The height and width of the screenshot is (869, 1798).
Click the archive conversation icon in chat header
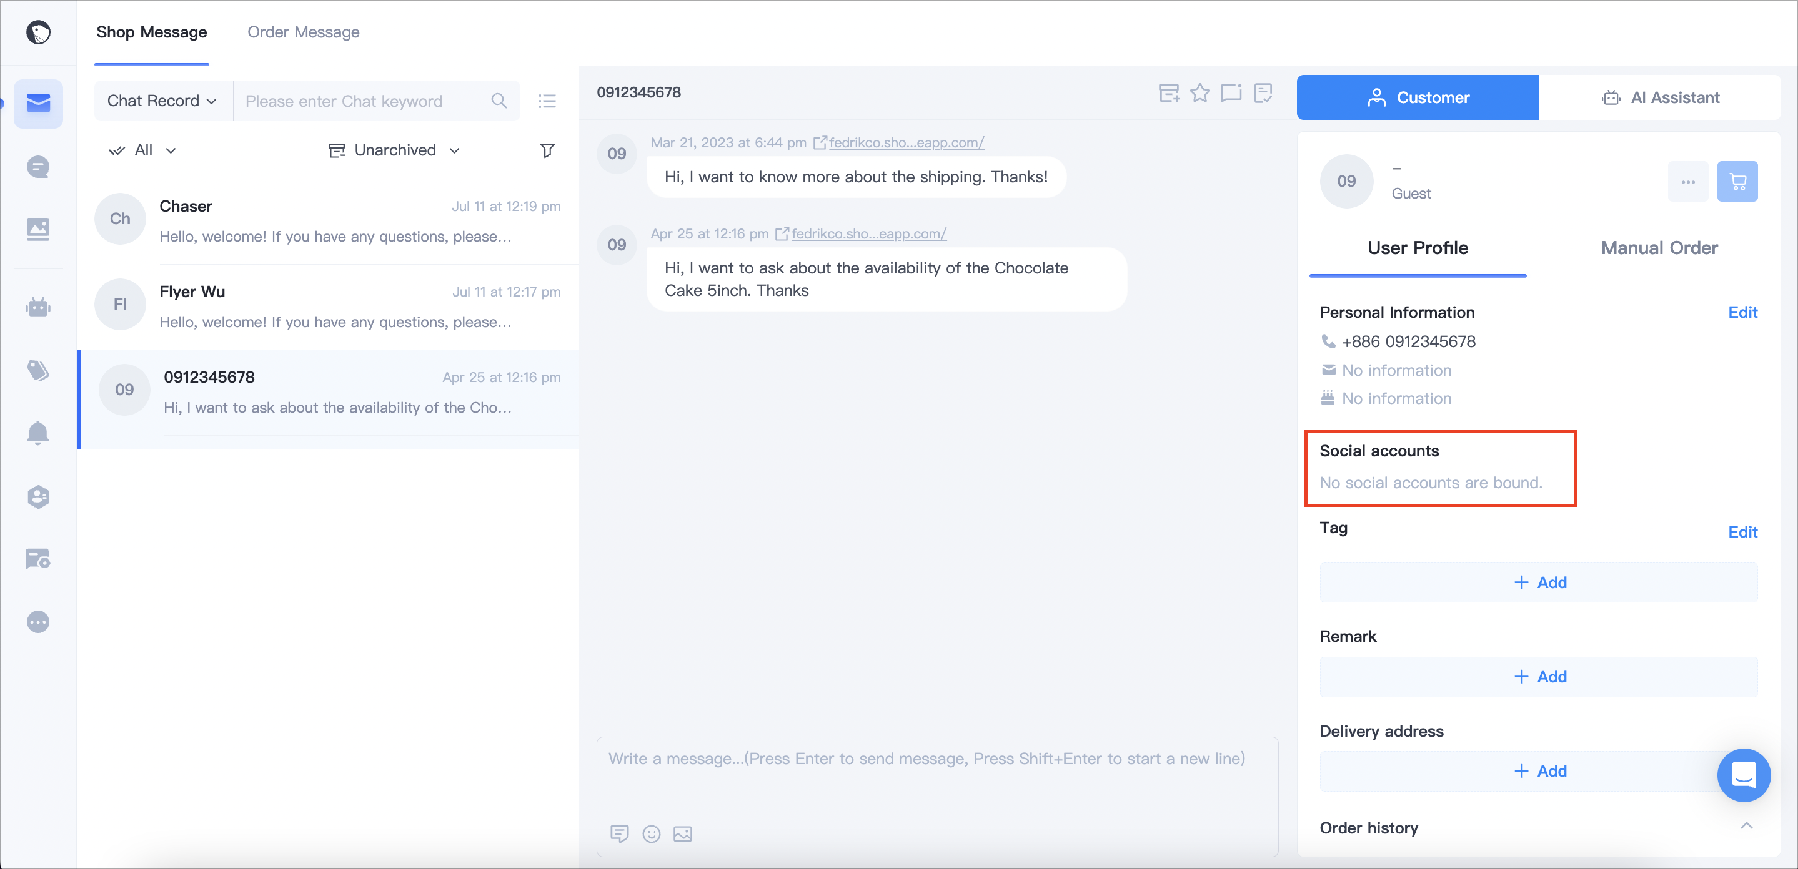click(1169, 93)
